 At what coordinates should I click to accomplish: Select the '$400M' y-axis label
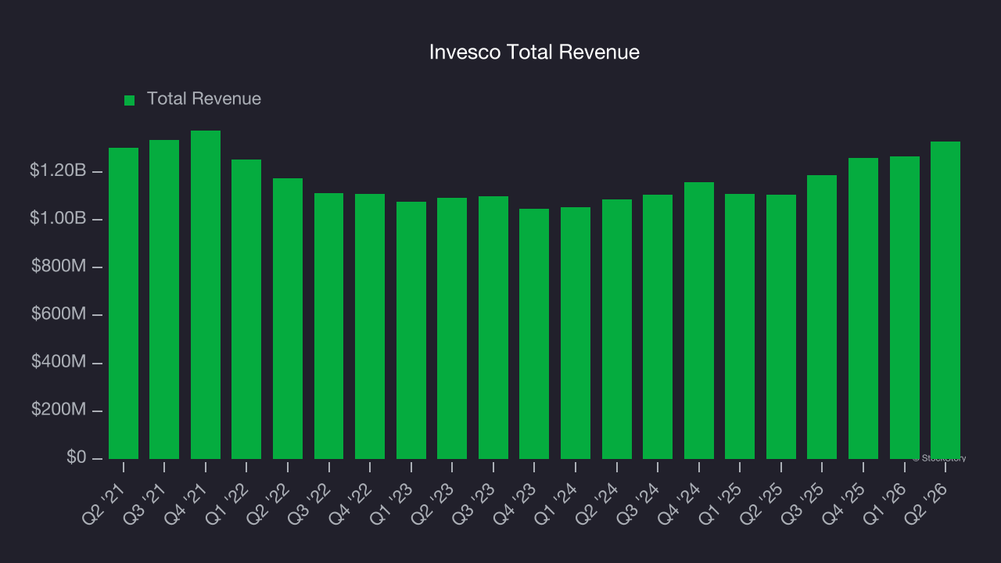58,363
